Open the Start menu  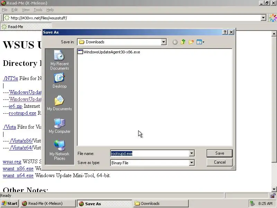coord(10,203)
